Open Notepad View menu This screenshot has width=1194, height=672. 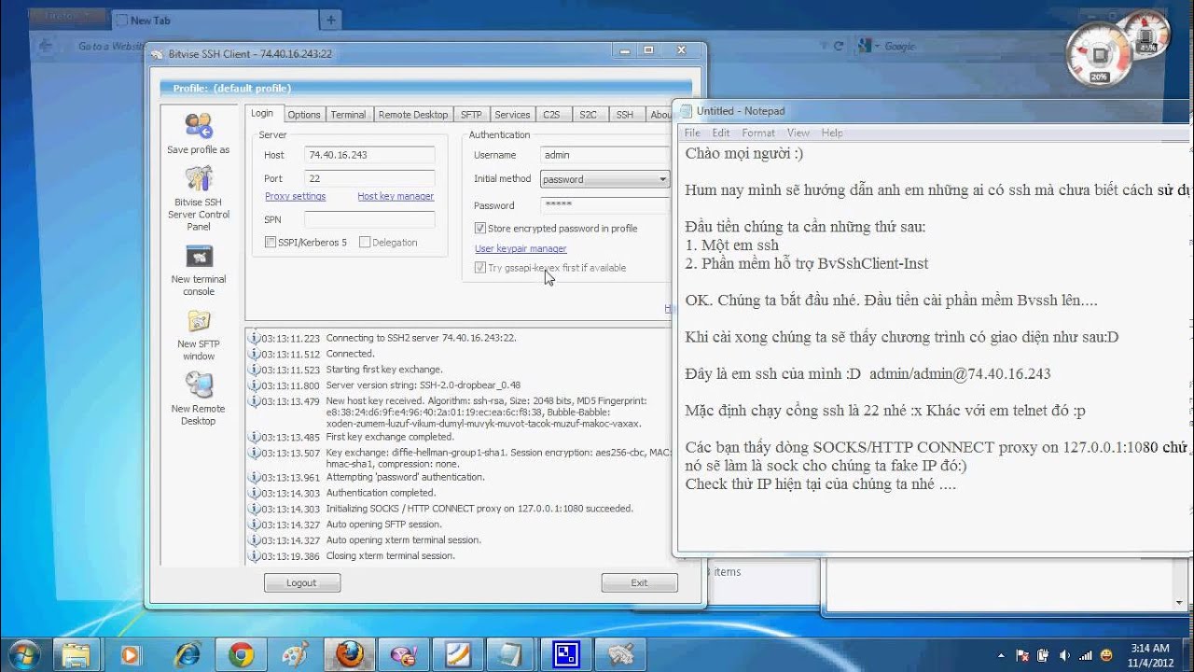pos(798,133)
